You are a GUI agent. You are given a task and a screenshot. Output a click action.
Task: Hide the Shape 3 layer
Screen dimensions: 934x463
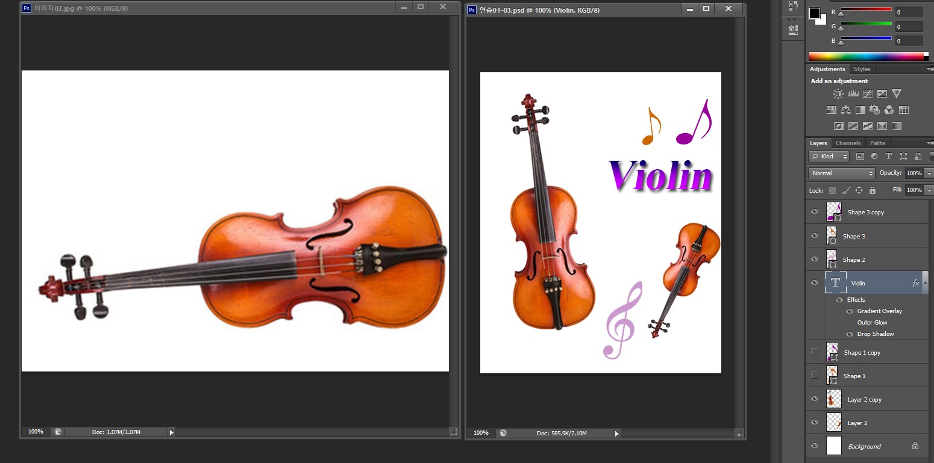click(815, 236)
